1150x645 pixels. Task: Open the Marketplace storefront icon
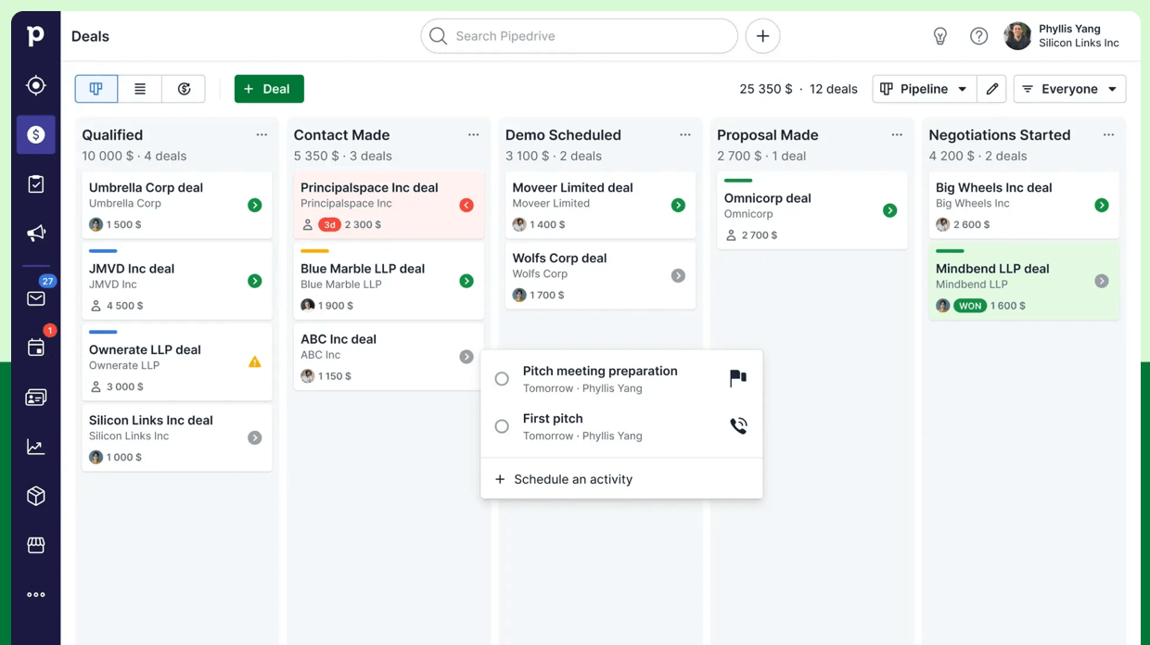(x=35, y=545)
